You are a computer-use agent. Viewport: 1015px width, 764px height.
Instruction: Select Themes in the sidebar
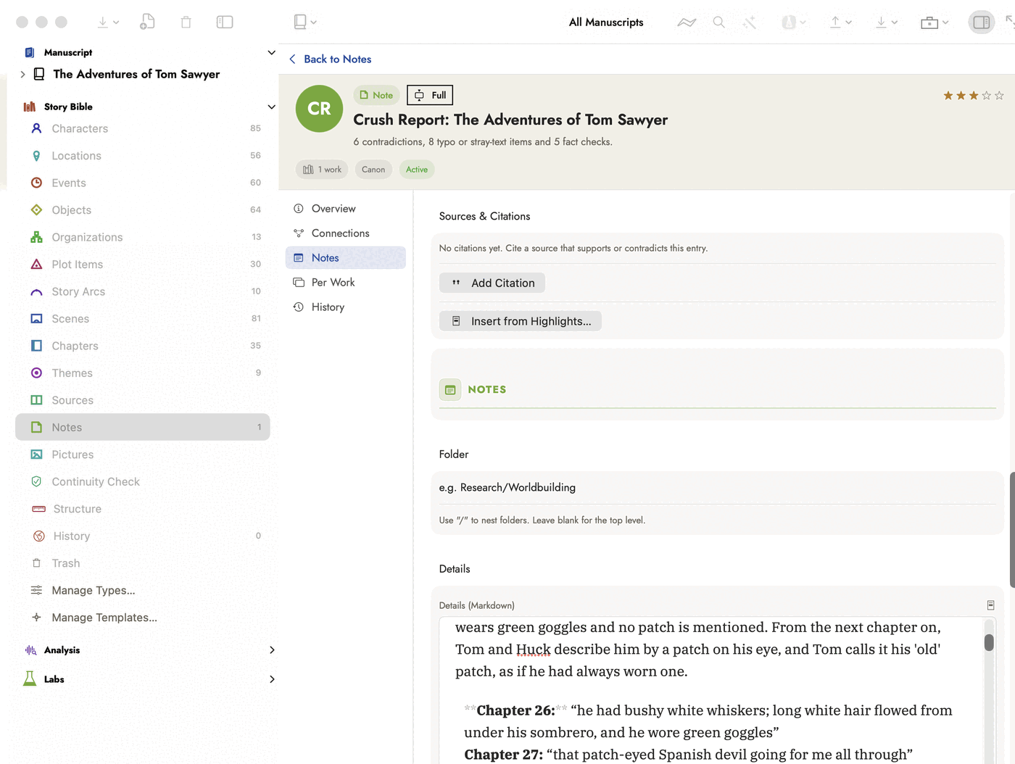click(142, 373)
